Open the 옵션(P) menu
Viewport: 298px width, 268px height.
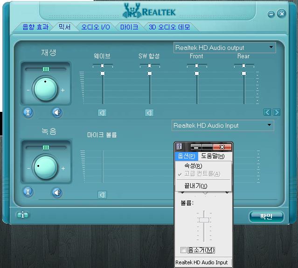187,156
